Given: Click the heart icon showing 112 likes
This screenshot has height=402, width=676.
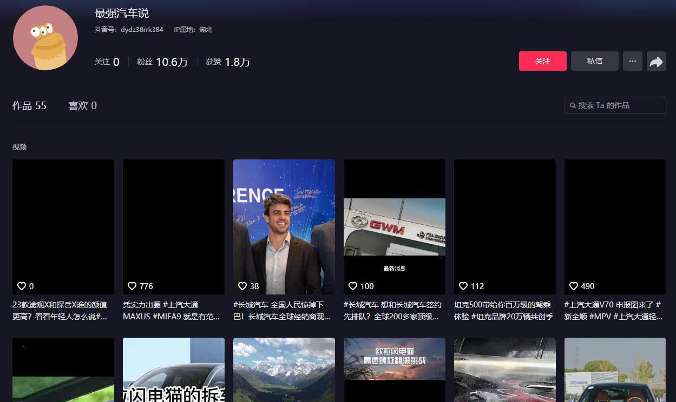Looking at the screenshot, I should pos(463,286).
